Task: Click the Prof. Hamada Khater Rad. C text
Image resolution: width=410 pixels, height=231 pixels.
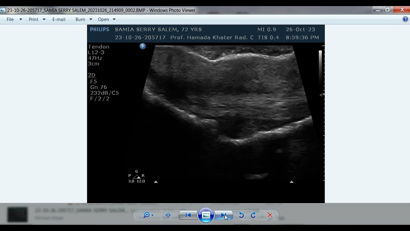Action: pyautogui.click(x=212, y=38)
